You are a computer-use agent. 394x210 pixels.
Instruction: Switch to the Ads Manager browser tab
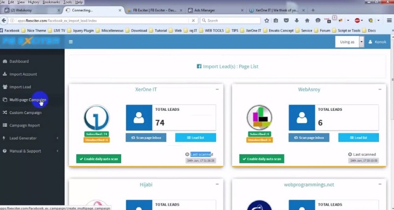tap(216, 10)
